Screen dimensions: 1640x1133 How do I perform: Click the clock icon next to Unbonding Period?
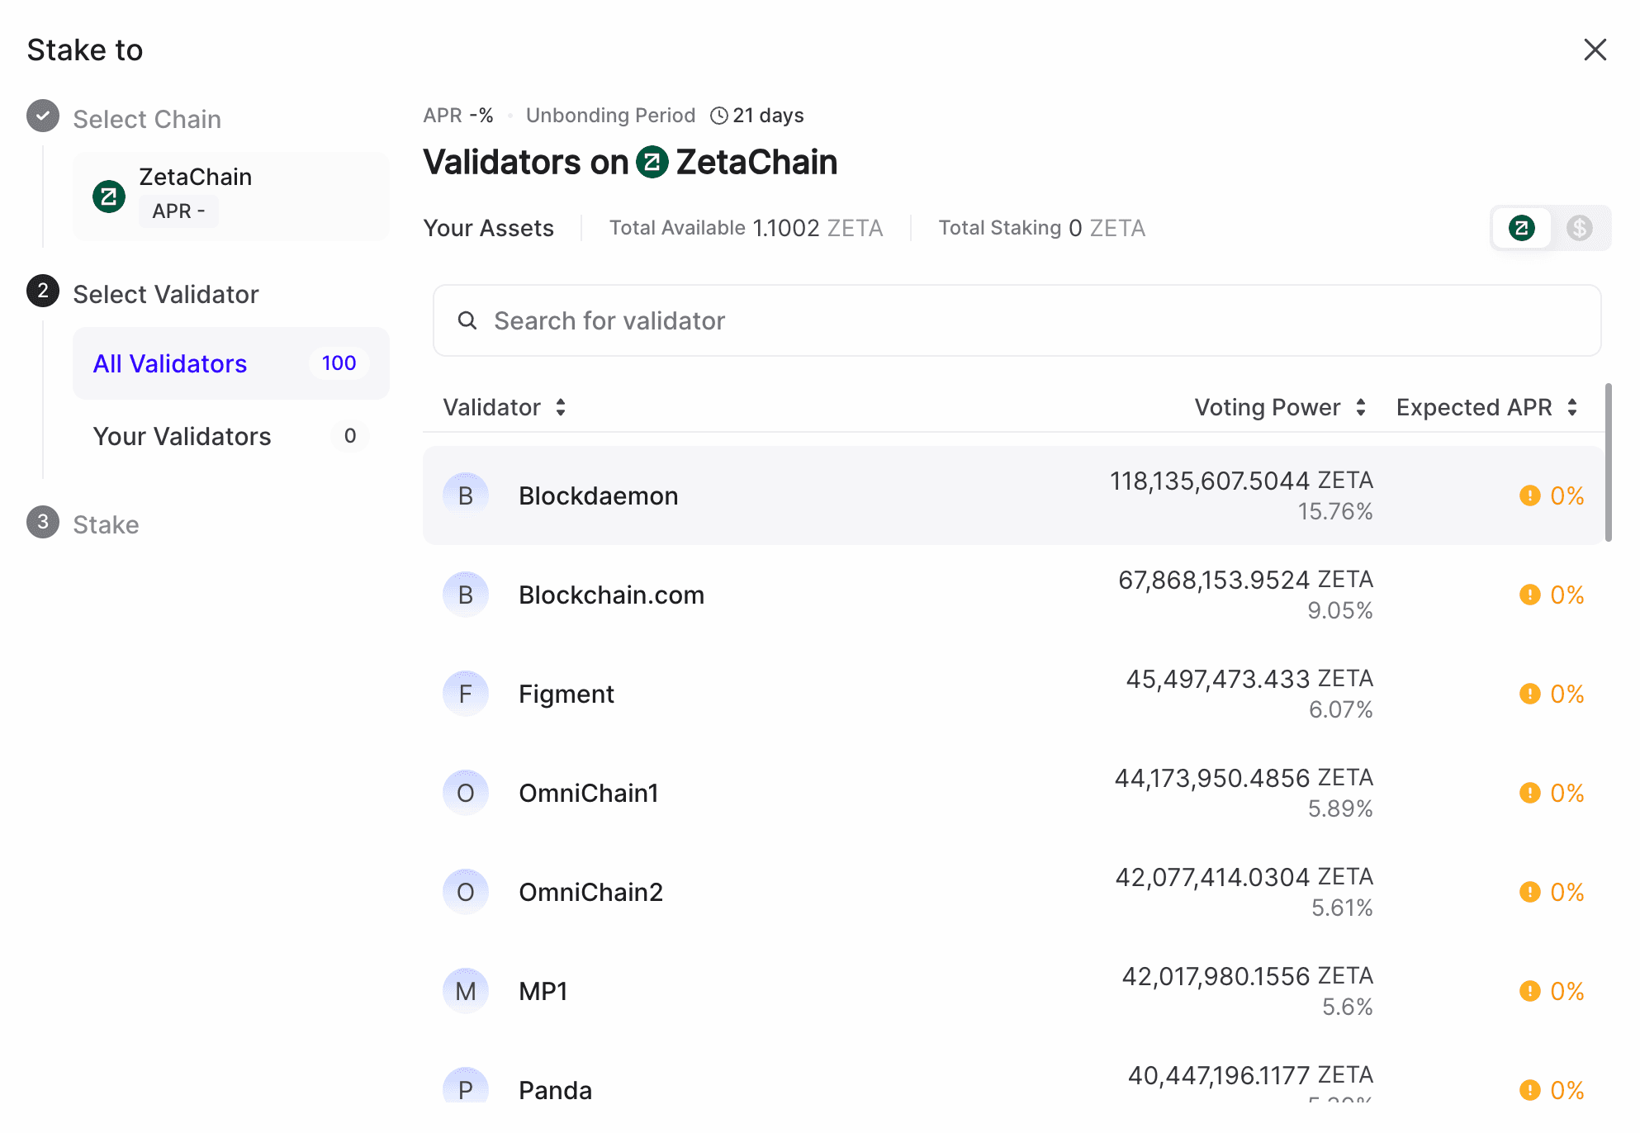pyautogui.click(x=718, y=115)
